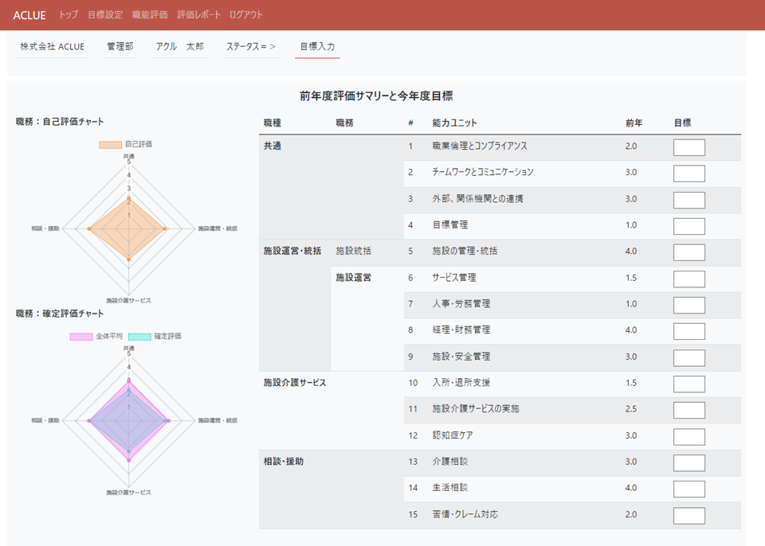This screenshot has width=765, height=546.
Task: Open 職能評価 navigation link
Action: [150, 15]
